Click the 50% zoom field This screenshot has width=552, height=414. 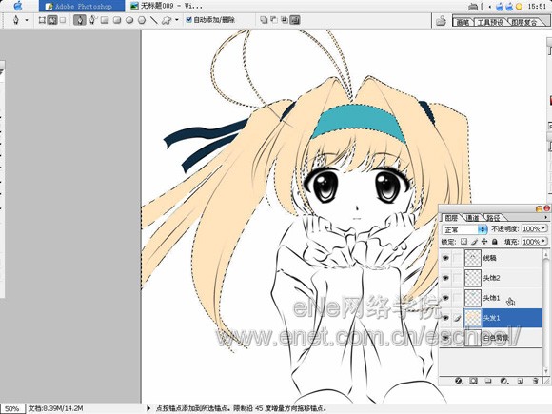point(12,408)
